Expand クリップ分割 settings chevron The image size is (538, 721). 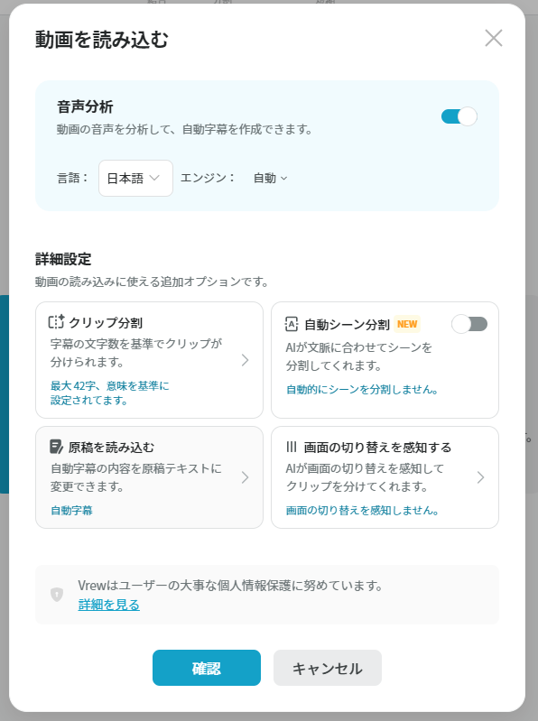click(x=246, y=360)
